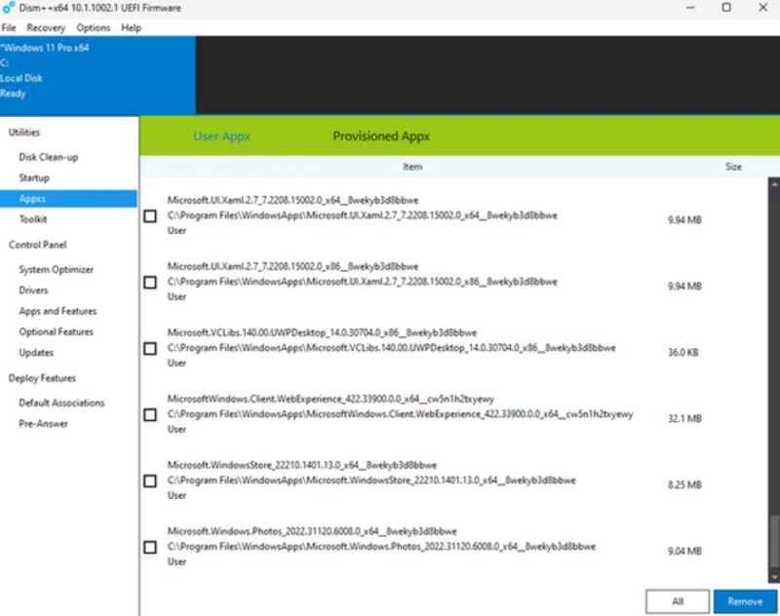
Task: Sort the list by Size column header
Action: coord(733,167)
